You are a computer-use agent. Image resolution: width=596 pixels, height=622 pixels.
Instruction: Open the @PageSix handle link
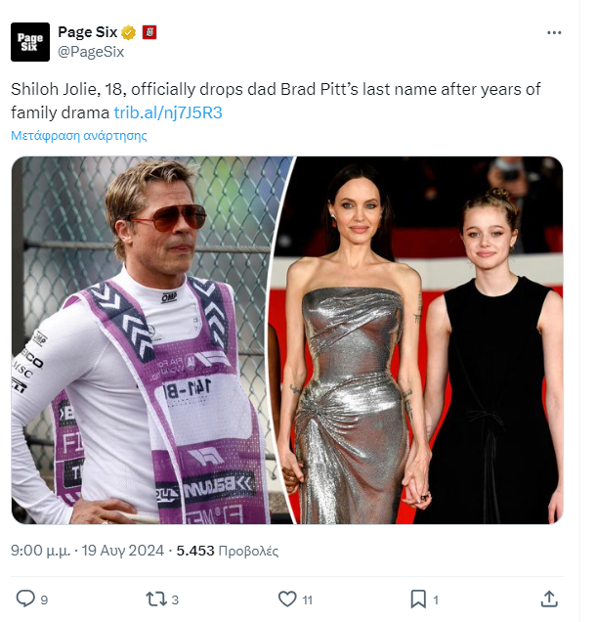coord(92,51)
